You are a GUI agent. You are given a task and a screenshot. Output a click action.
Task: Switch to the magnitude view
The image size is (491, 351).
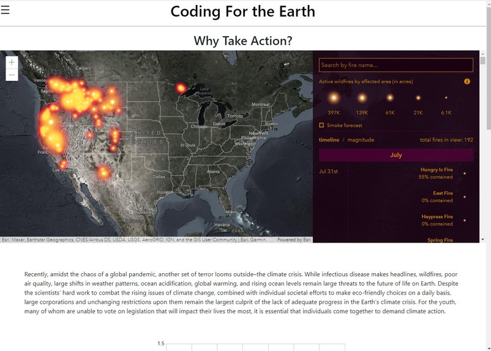click(x=361, y=140)
